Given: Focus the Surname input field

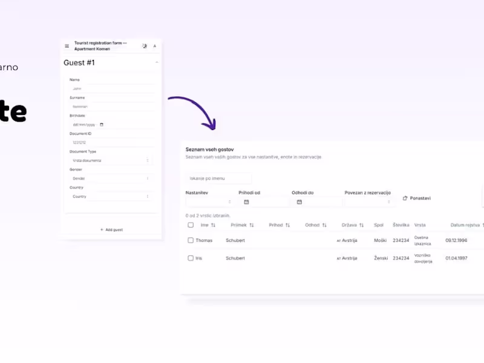Looking at the screenshot, I should click(112, 106).
